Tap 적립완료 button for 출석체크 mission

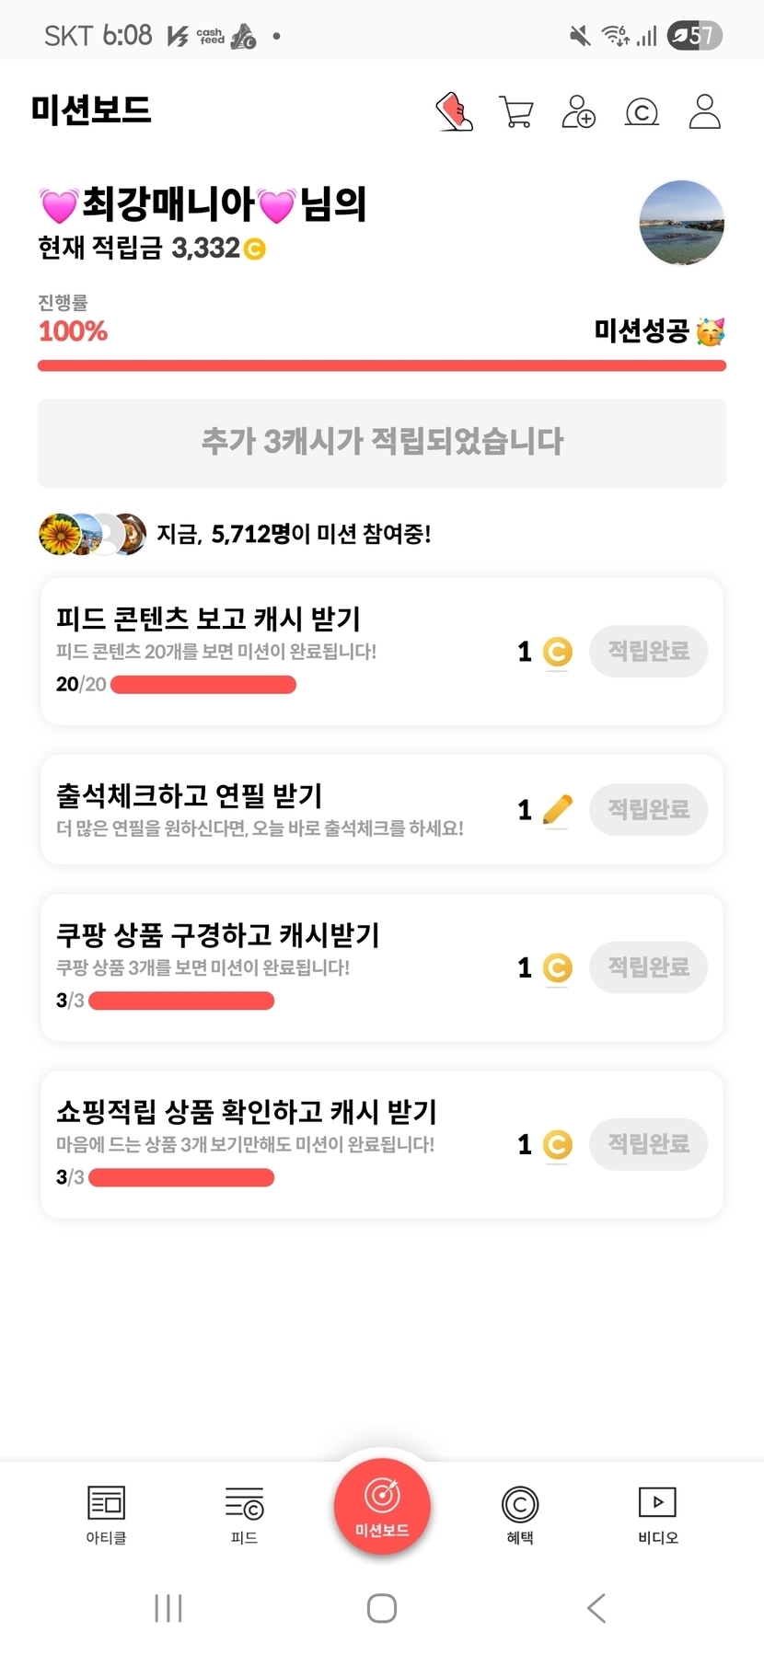pos(648,810)
